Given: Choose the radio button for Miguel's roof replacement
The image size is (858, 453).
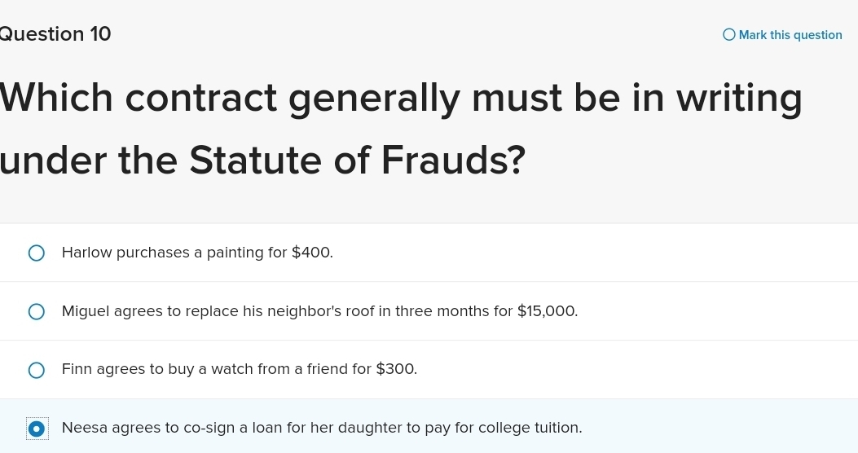Looking at the screenshot, I should [37, 312].
